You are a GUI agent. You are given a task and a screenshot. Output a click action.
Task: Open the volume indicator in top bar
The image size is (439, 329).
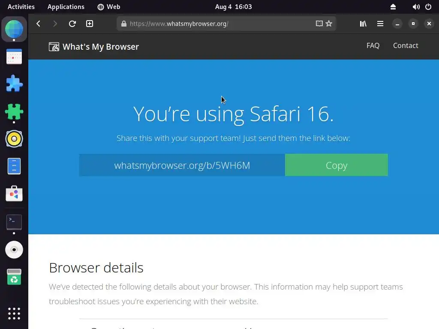pos(416,7)
